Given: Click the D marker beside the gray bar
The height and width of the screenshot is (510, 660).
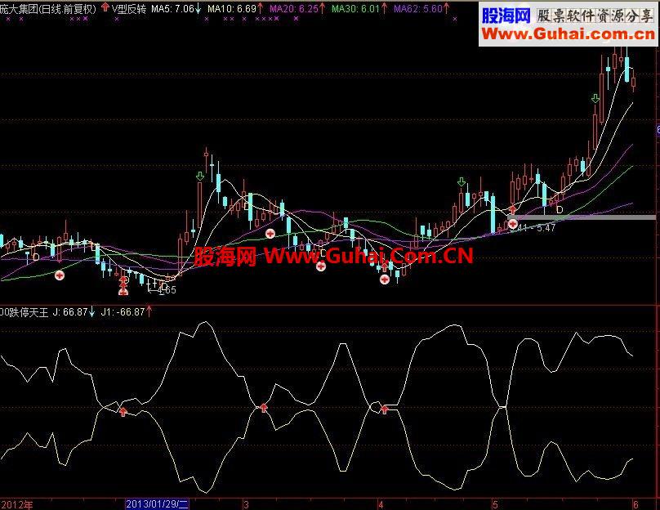Looking at the screenshot, I should click(x=560, y=209).
